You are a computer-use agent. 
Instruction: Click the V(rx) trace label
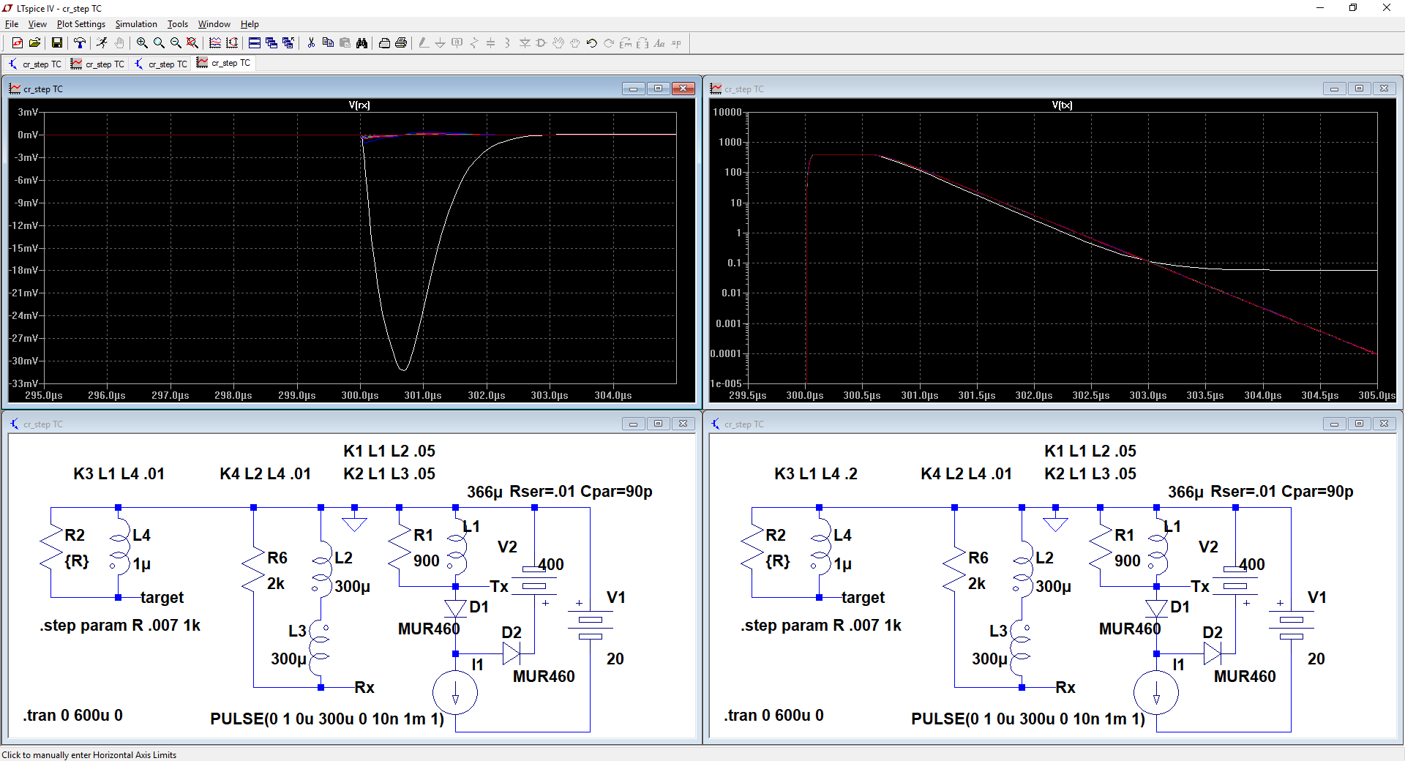click(359, 105)
